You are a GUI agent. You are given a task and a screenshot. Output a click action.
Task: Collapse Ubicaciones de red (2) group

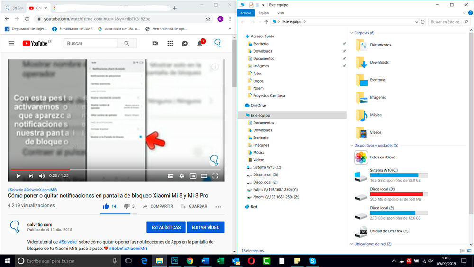(x=352, y=244)
